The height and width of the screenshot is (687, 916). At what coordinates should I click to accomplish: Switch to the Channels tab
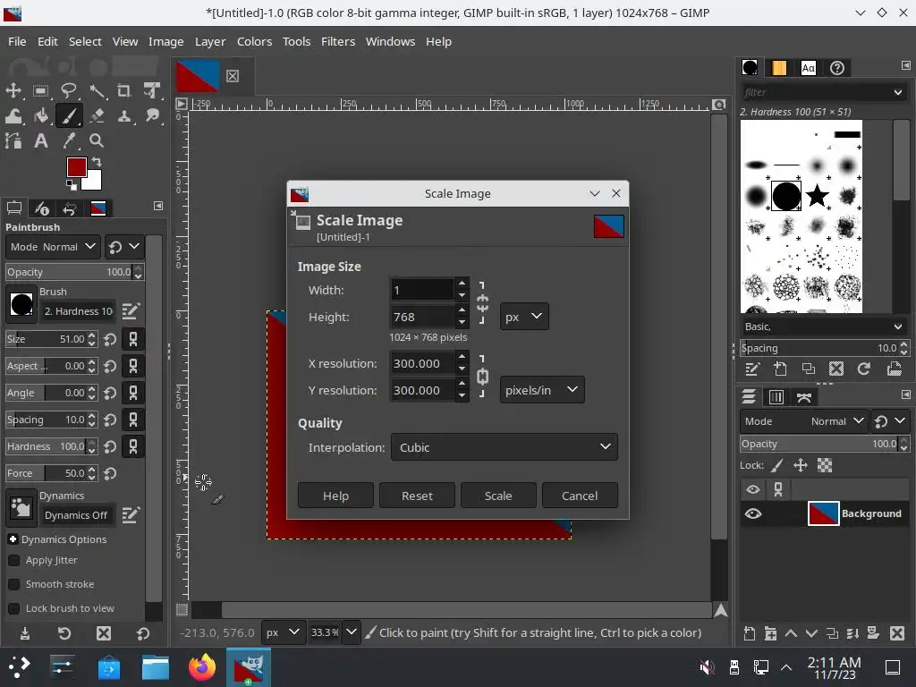pos(776,397)
